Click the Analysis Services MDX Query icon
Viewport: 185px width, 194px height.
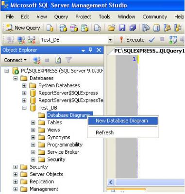(x=63, y=28)
